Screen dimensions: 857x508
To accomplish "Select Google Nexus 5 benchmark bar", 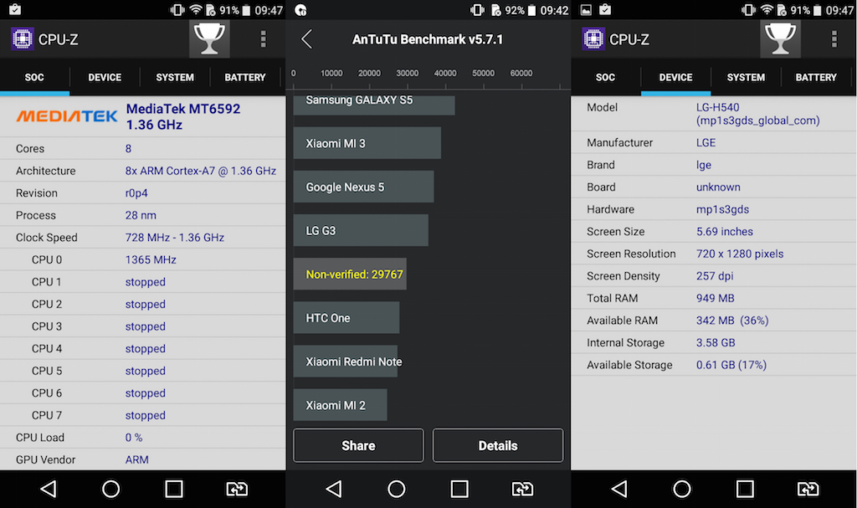I will click(363, 187).
